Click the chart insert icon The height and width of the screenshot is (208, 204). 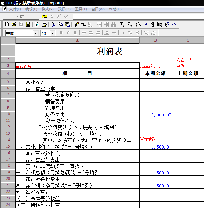[x=138, y=24]
